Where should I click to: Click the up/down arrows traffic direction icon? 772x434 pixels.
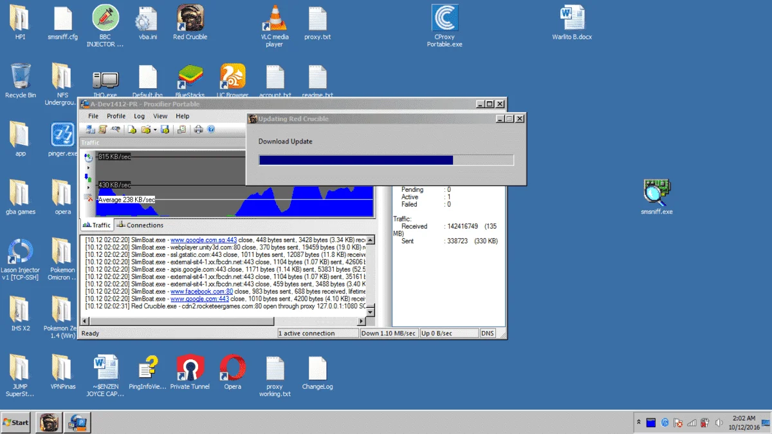click(x=88, y=178)
